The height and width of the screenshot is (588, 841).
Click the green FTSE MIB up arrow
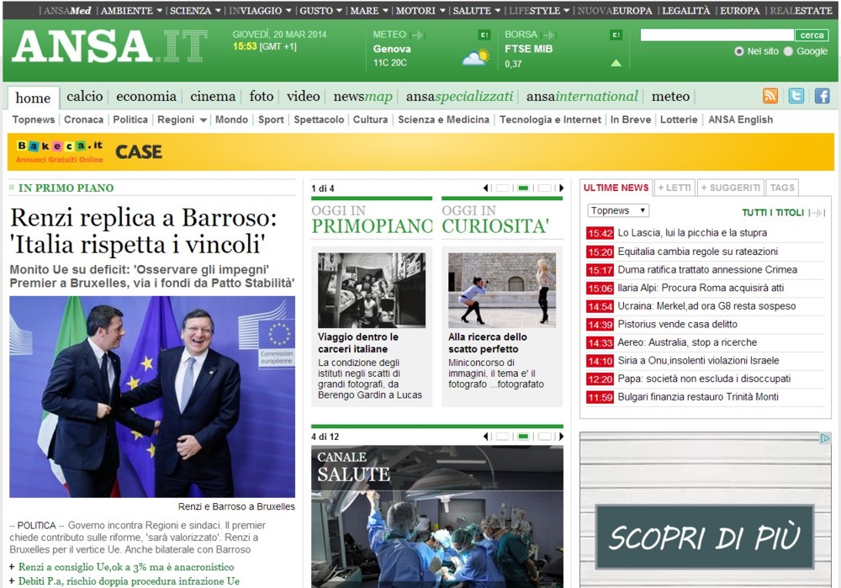pos(616,63)
